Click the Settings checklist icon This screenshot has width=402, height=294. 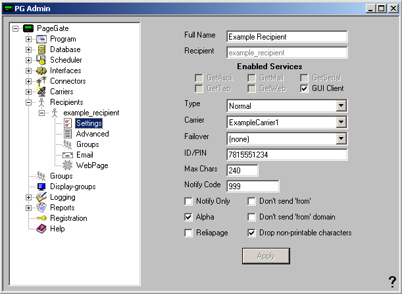coord(68,123)
